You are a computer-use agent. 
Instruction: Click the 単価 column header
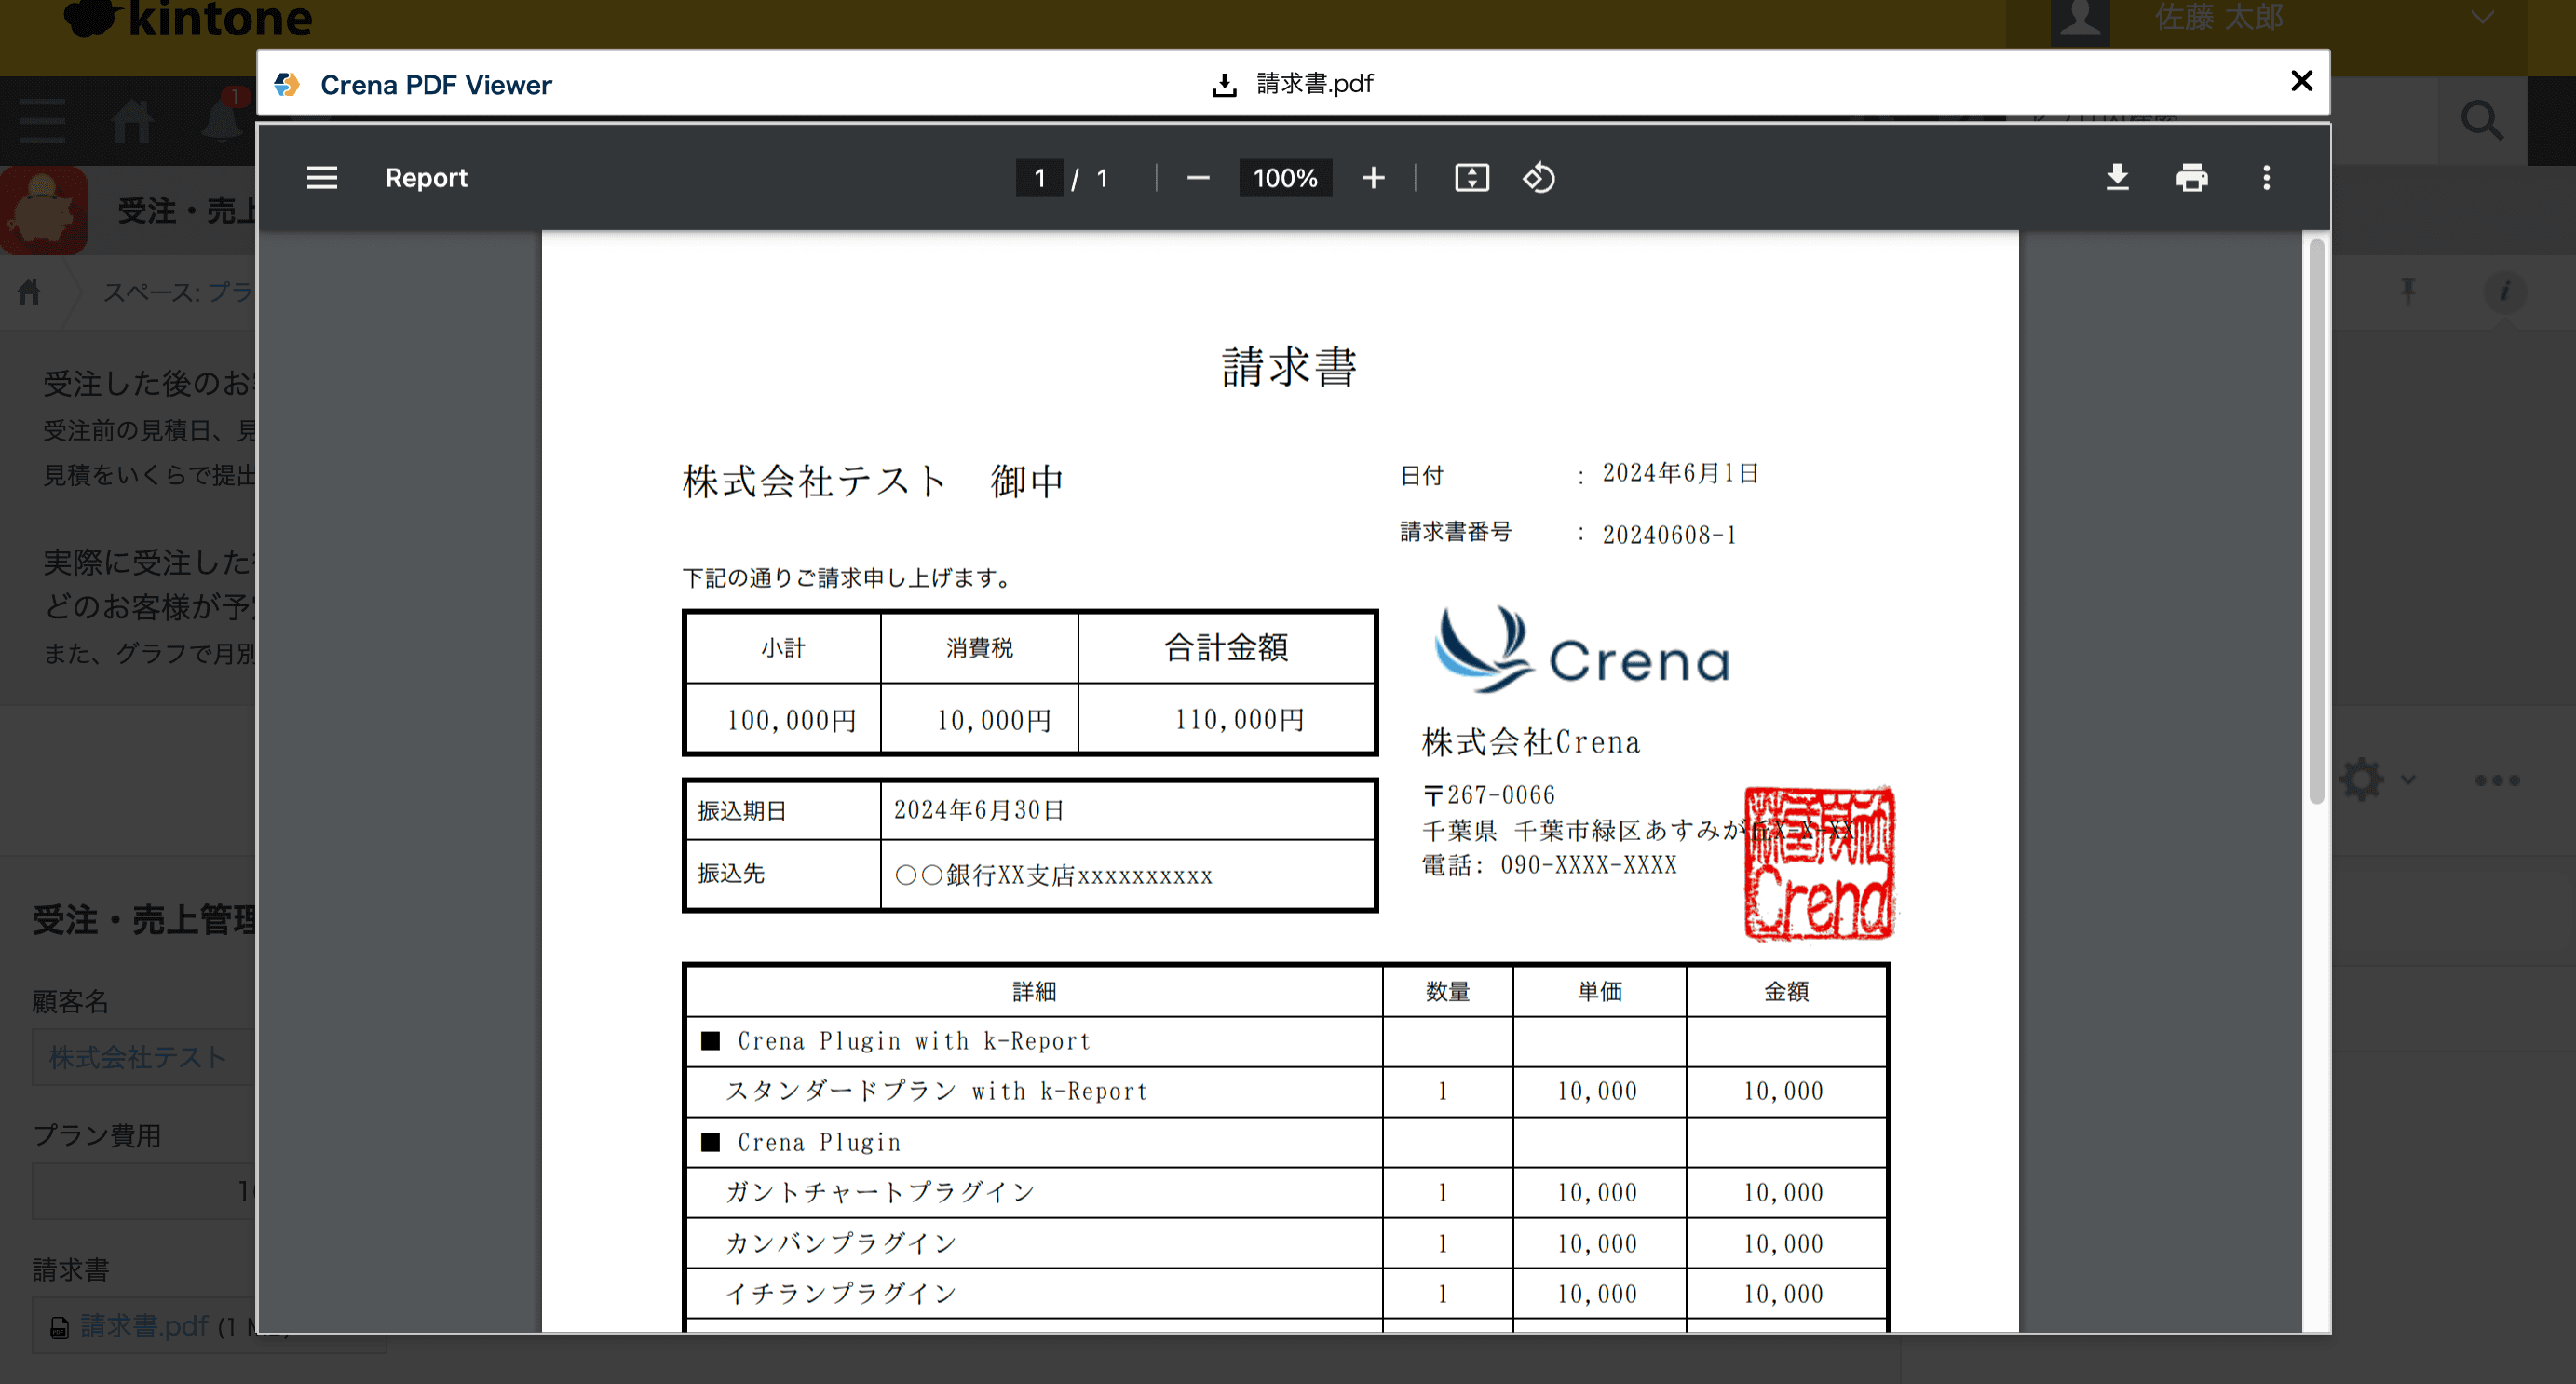[x=1599, y=991]
